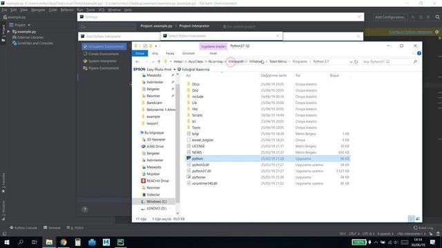Viewport: 442px width, 248px height.
Task: Switch to details view layout icon
Action: (412, 219)
